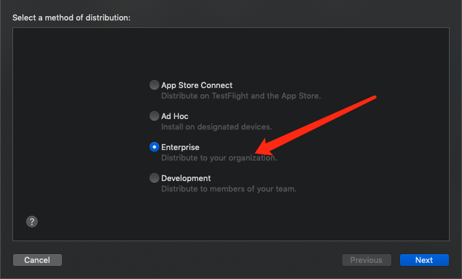The width and height of the screenshot is (462, 279).
Task: Choose the Ad Hoc radio button
Action: [x=154, y=116]
